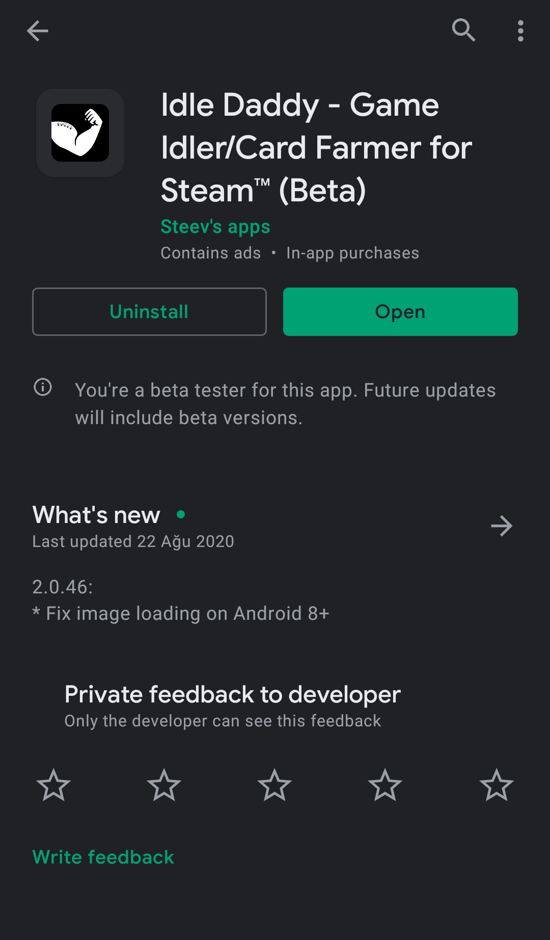Click the beta tester info icon
The width and height of the screenshot is (550, 940).
(x=43, y=387)
